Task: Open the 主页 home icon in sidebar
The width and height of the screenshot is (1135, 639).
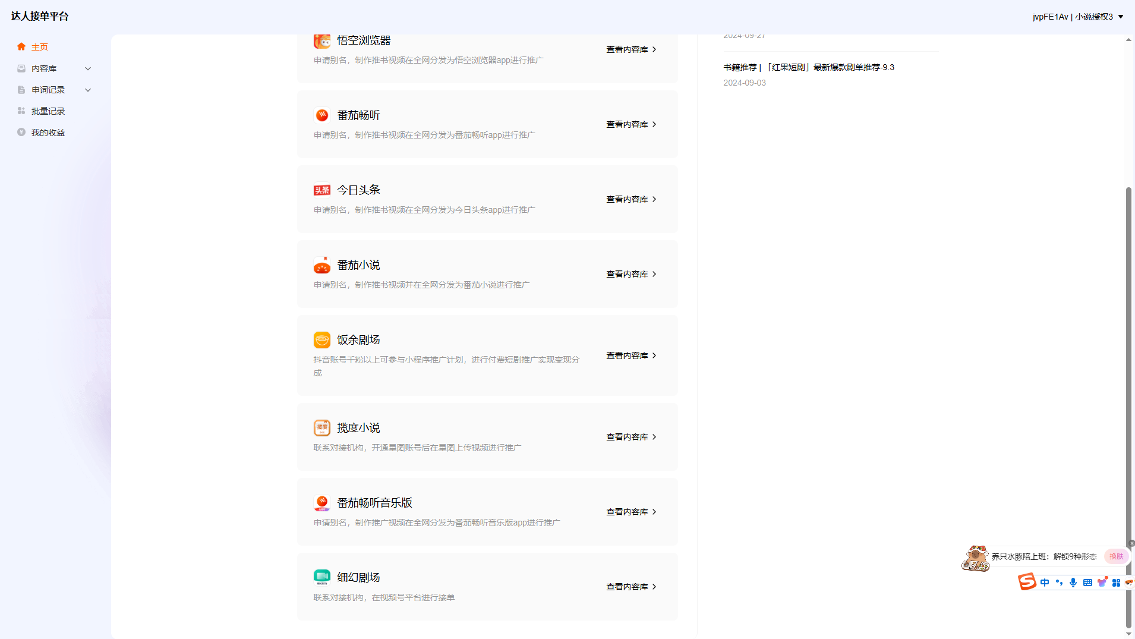Action: pyautogui.click(x=21, y=47)
